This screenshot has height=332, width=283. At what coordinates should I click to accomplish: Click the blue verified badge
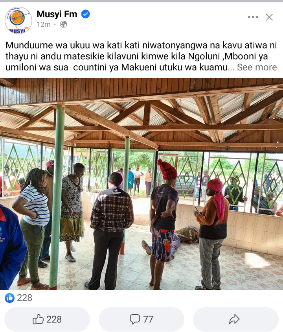point(85,14)
